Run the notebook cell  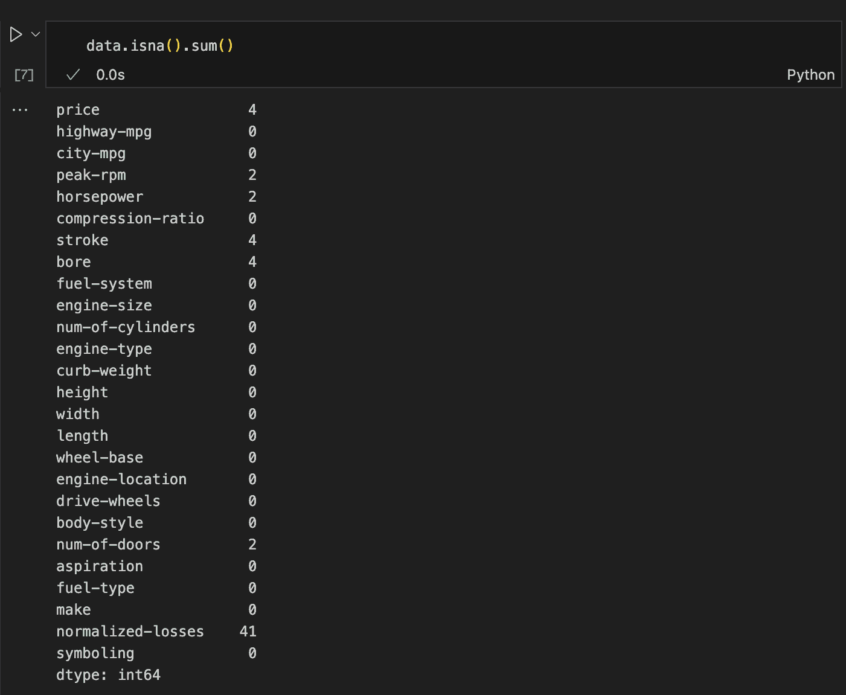pyautogui.click(x=15, y=34)
